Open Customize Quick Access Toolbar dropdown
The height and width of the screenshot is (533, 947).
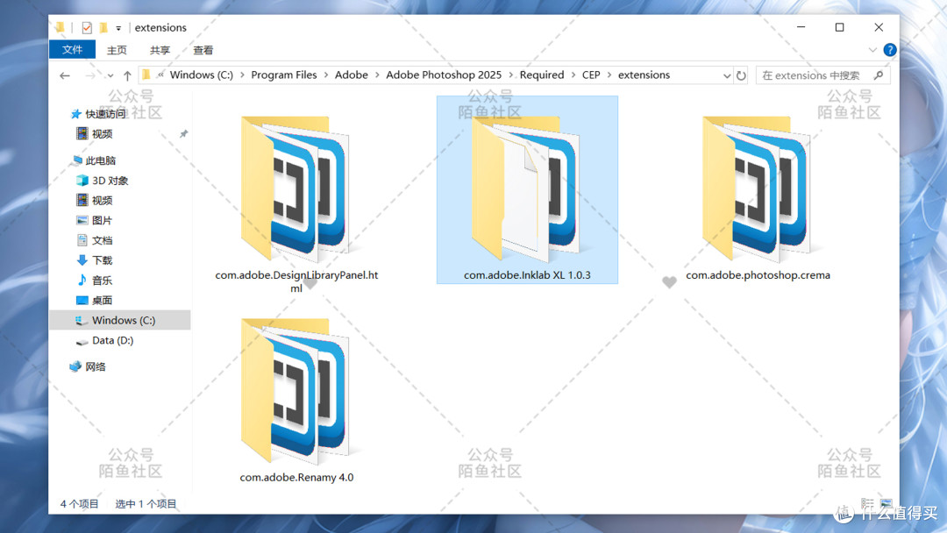[x=118, y=28]
